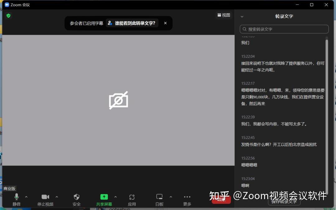
Task: Click the 商业版 label
Action: pos(9,189)
